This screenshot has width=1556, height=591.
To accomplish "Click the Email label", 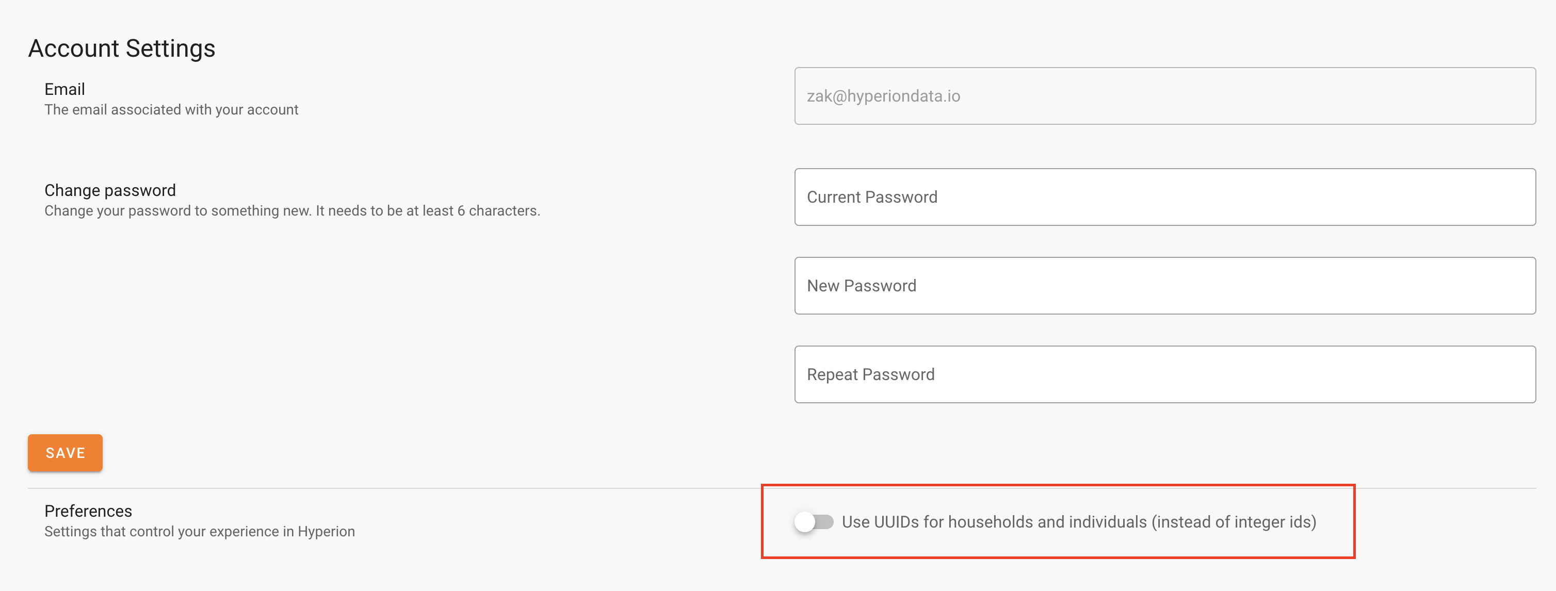I will [64, 89].
